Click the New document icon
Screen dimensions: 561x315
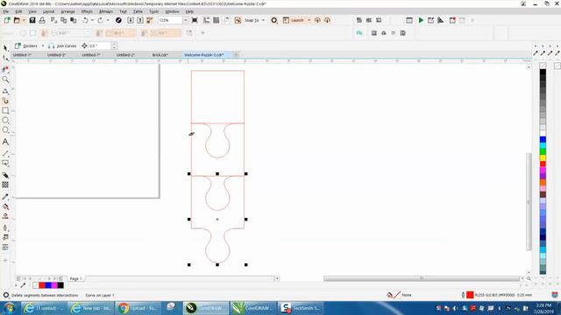click(7, 20)
